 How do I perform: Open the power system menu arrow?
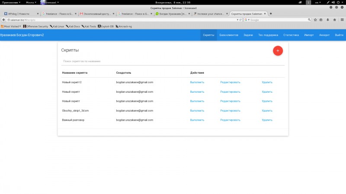[343, 3]
